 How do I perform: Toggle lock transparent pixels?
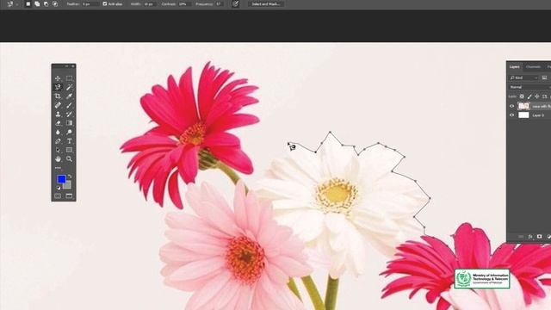[522, 96]
